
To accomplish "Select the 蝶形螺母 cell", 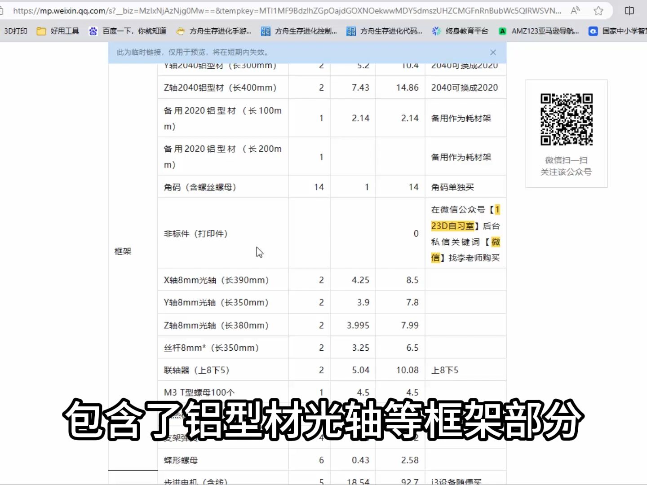I will [223, 460].
